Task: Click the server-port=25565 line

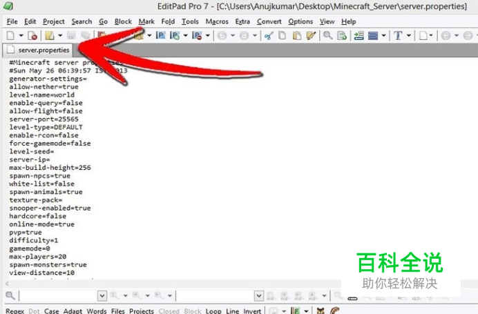Action: [x=44, y=119]
